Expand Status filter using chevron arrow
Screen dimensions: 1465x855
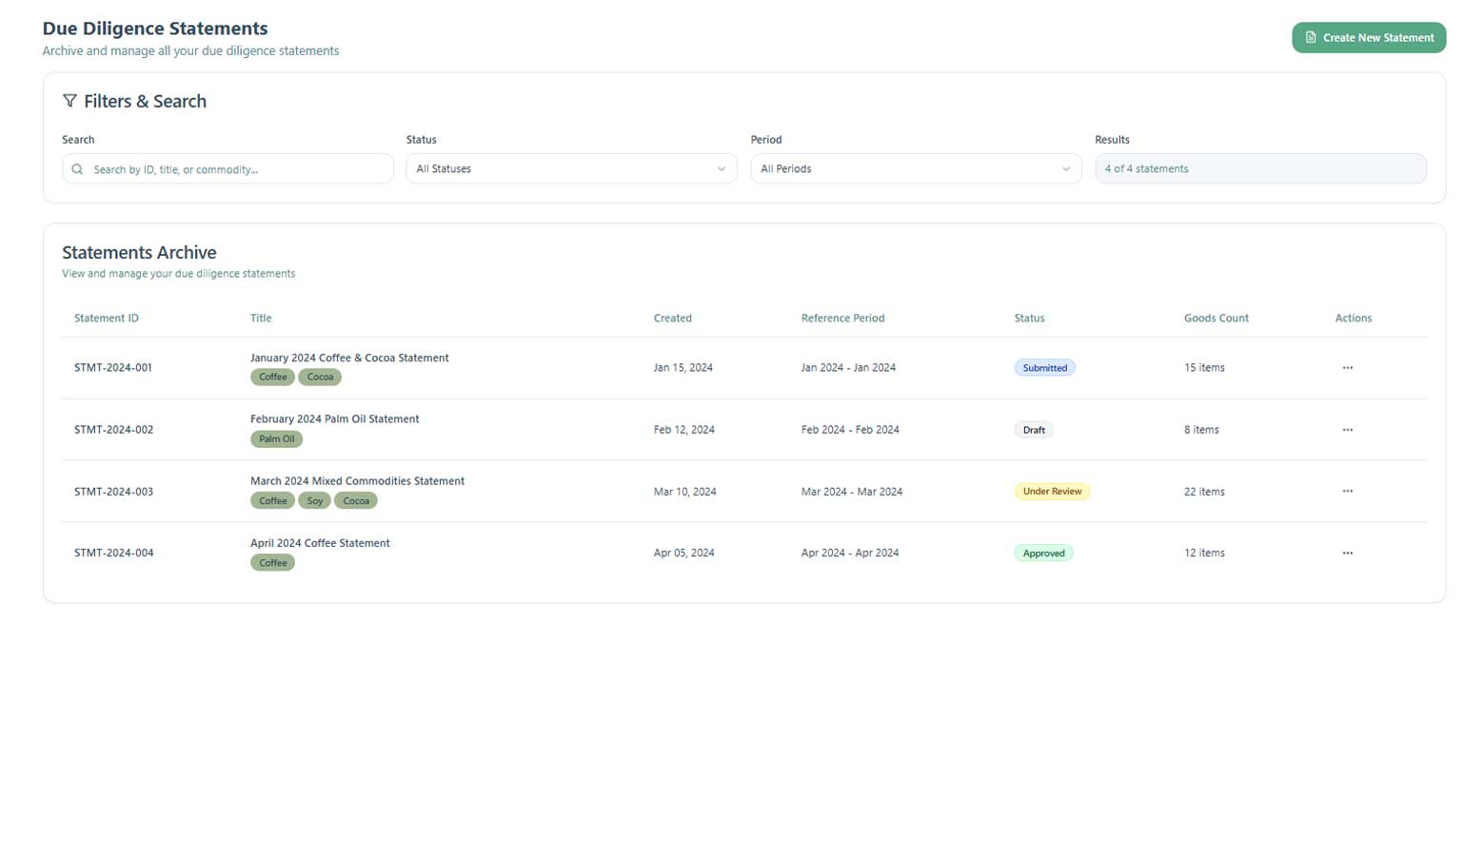pyautogui.click(x=721, y=169)
